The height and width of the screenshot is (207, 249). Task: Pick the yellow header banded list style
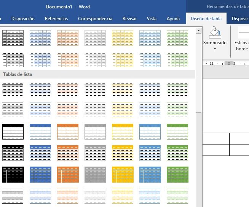123,153
